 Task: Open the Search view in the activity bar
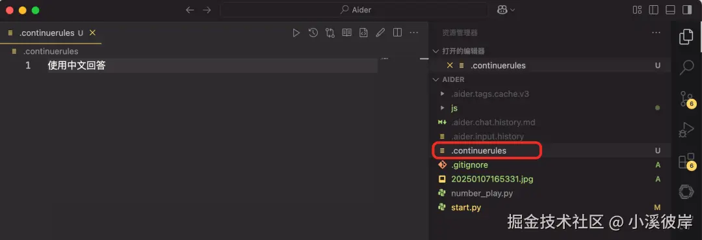[686, 67]
